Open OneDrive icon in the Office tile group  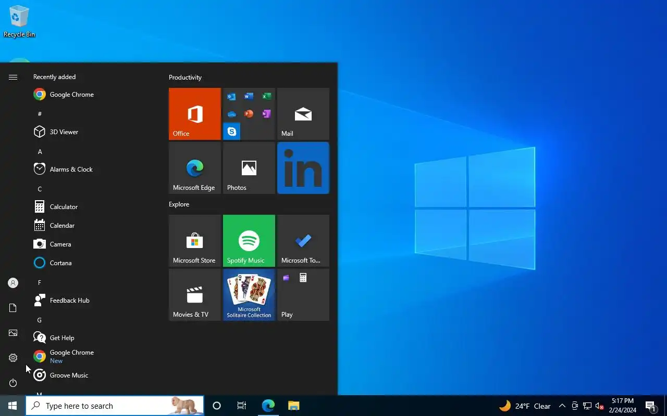231,114
